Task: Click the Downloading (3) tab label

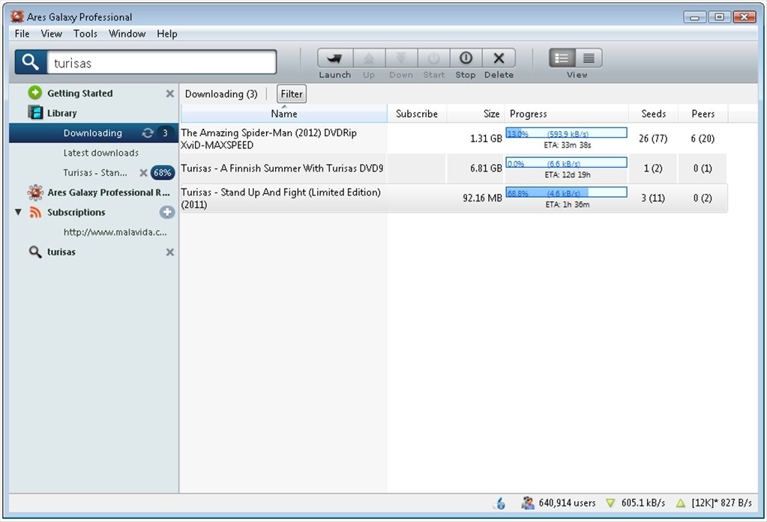Action: [221, 94]
